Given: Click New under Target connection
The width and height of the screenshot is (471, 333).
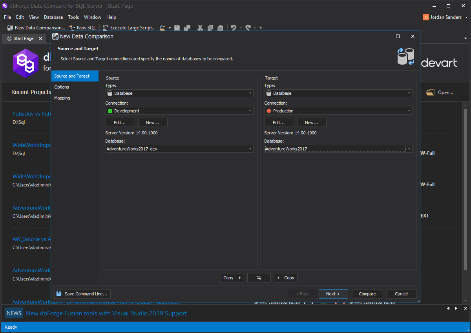Looking at the screenshot, I should [x=312, y=123].
